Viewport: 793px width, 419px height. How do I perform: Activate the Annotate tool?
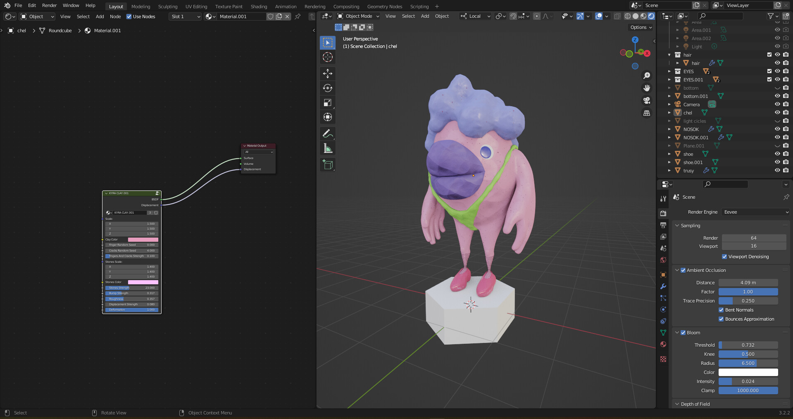pos(328,133)
